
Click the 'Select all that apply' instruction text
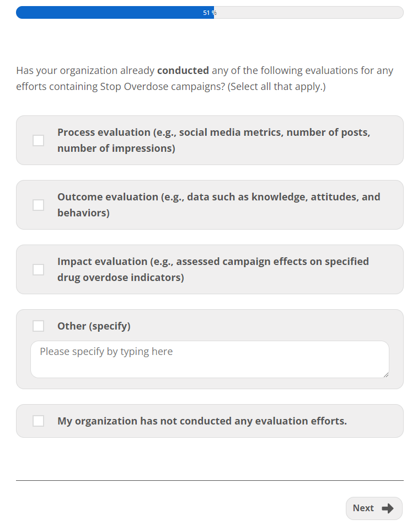(x=276, y=87)
